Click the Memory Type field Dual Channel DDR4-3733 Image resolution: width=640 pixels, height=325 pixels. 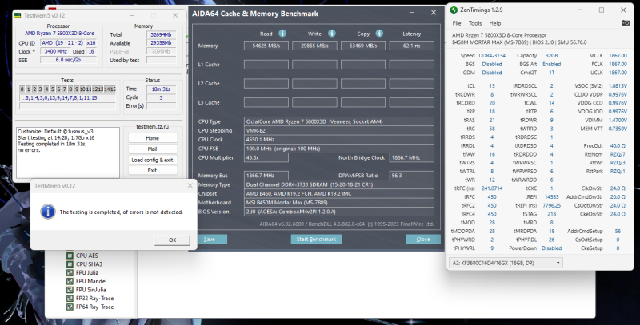[x=338, y=184]
